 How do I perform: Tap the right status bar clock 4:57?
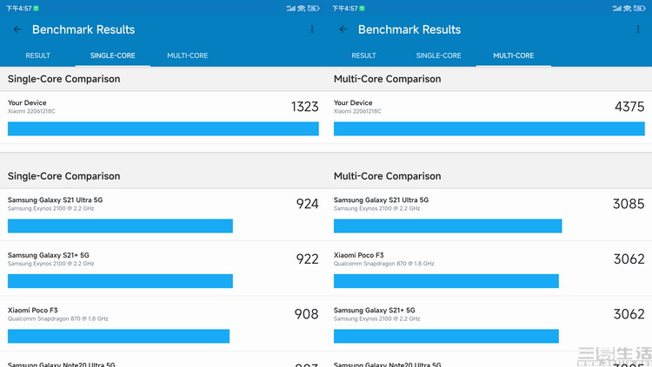(x=345, y=9)
